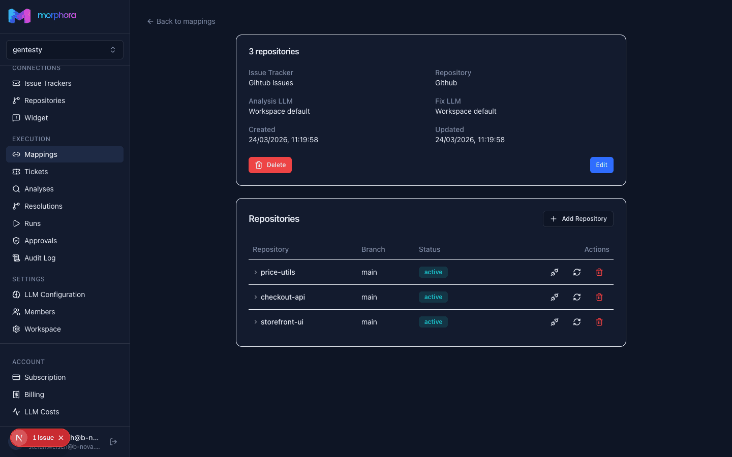Click the morphora logo

point(42,16)
